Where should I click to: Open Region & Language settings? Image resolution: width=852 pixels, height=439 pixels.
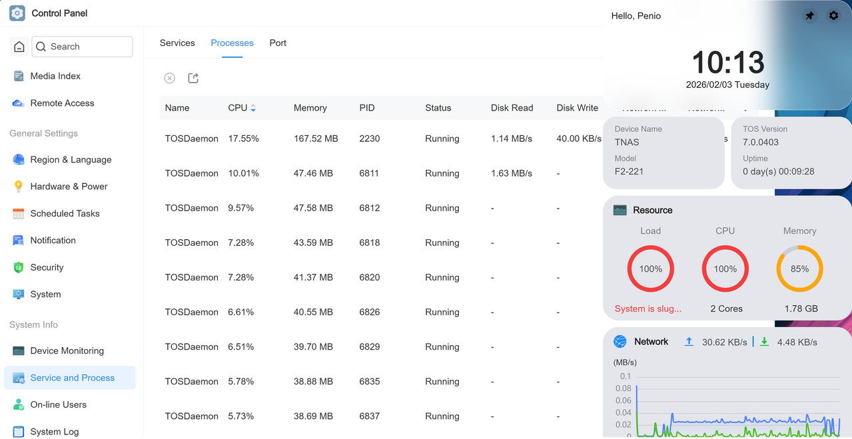(70, 160)
